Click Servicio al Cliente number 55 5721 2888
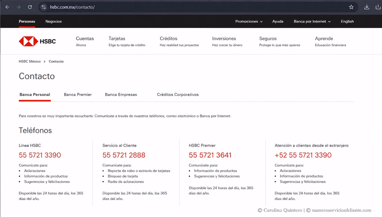This screenshot has width=382, height=217. [x=124, y=155]
